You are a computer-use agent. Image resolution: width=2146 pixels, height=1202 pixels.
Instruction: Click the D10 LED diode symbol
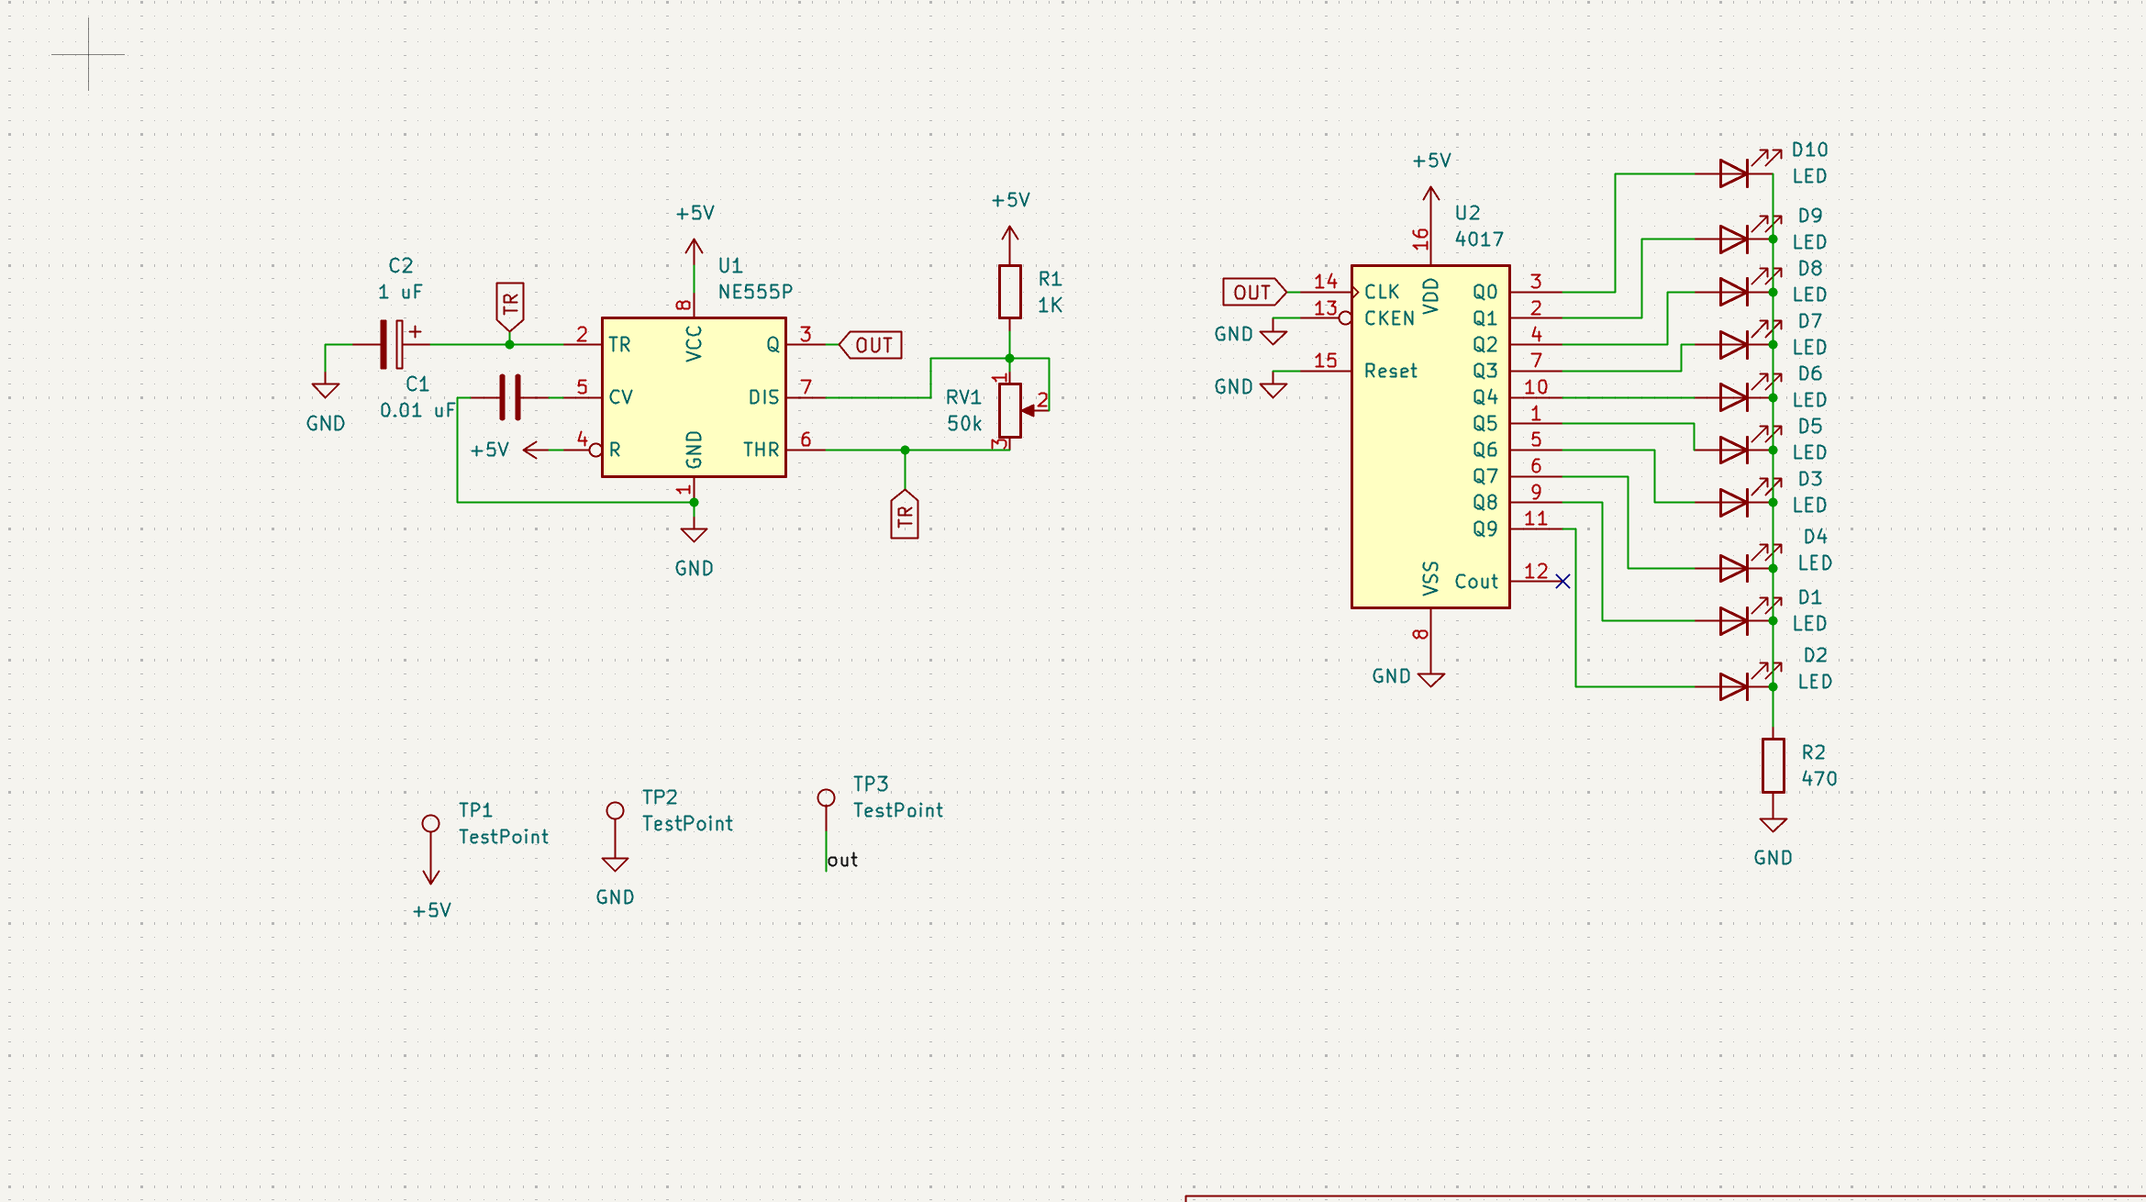(x=1733, y=173)
